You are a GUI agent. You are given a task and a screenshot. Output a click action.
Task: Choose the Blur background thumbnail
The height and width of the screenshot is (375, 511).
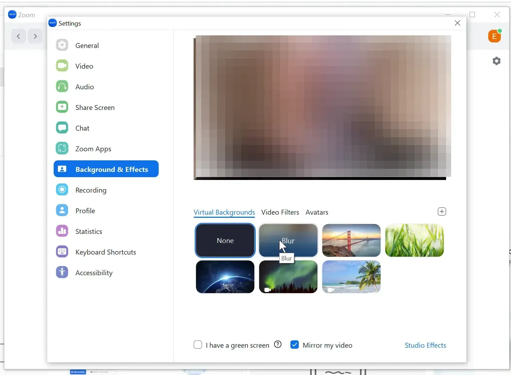[x=288, y=241]
